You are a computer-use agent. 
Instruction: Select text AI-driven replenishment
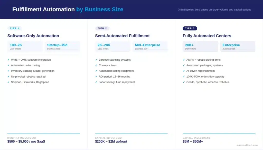[x=200, y=71]
